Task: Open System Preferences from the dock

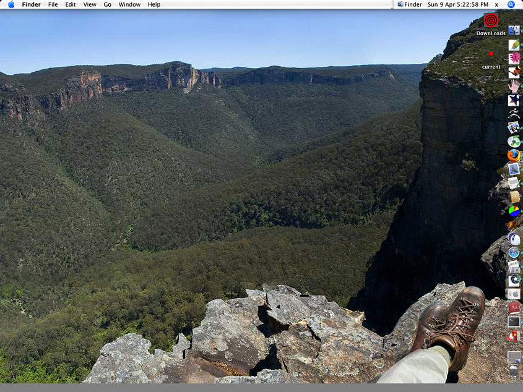Action: [x=514, y=294]
